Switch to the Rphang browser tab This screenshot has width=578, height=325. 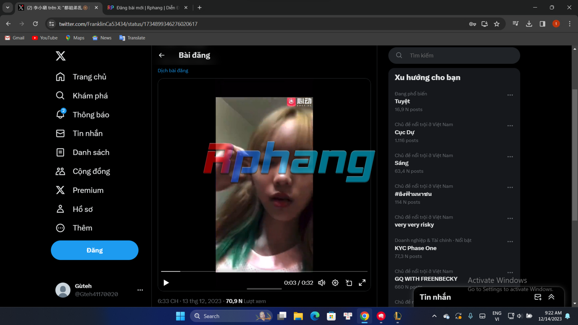click(x=147, y=8)
